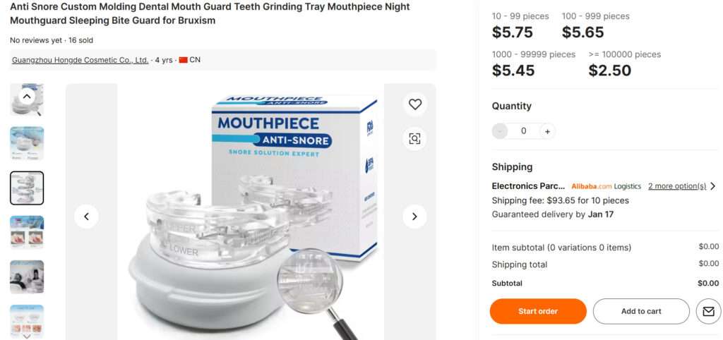Image resolution: width=723 pixels, height=340 pixels.
Task: Add product to favorites with heart icon
Action: pos(414,104)
